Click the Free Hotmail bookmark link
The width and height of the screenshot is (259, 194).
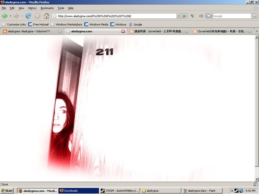[38, 24]
